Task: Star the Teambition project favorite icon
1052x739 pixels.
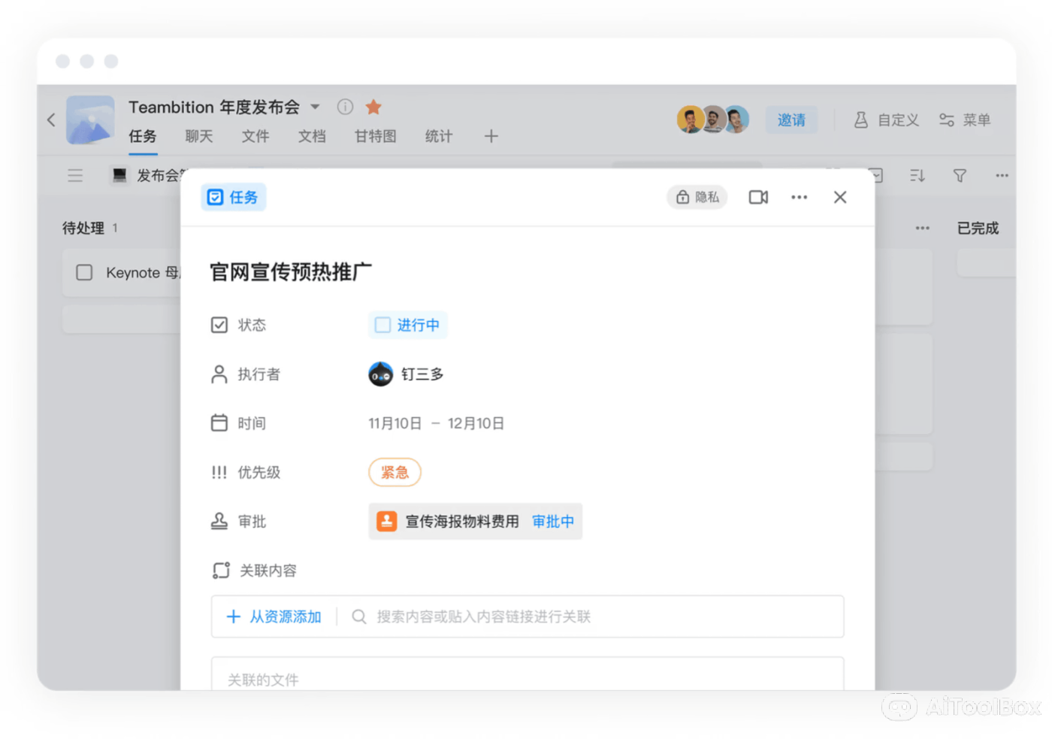Action: (373, 107)
